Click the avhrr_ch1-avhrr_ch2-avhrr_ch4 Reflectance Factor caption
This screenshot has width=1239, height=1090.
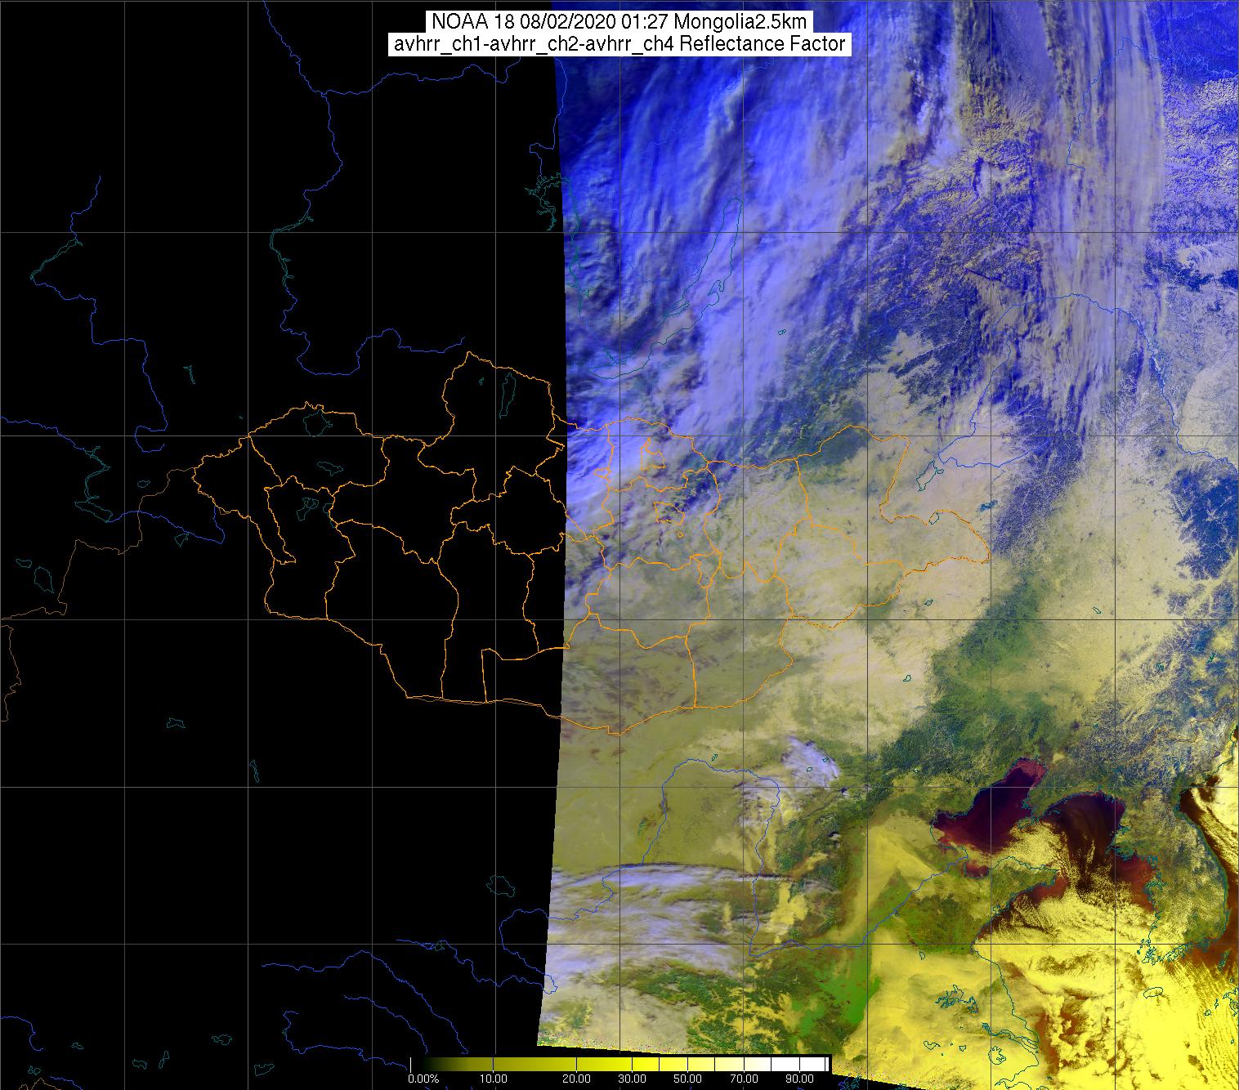619,44
